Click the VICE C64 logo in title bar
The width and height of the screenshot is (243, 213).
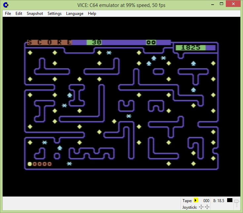6,5
